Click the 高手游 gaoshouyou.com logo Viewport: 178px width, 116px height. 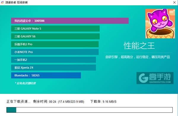click(x=155, y=78)
